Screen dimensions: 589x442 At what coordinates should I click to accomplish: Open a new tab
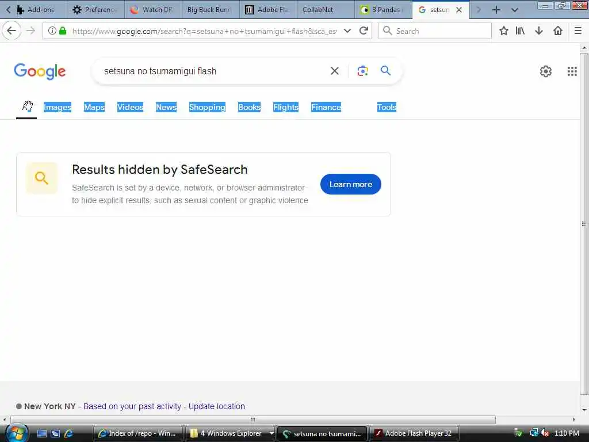tap(496, 10)
